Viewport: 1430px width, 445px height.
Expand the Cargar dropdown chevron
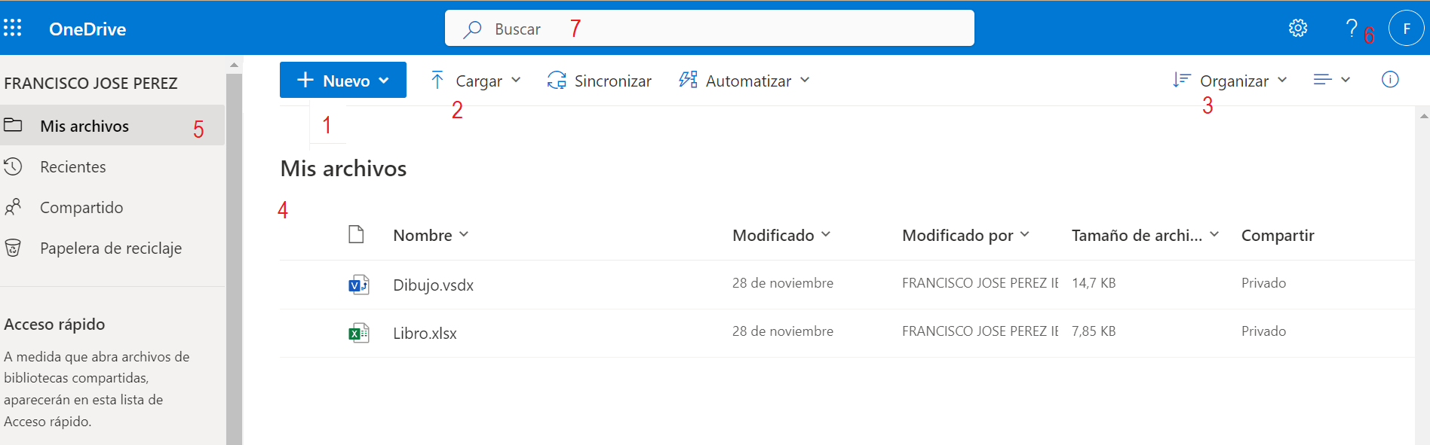point(516,80)
